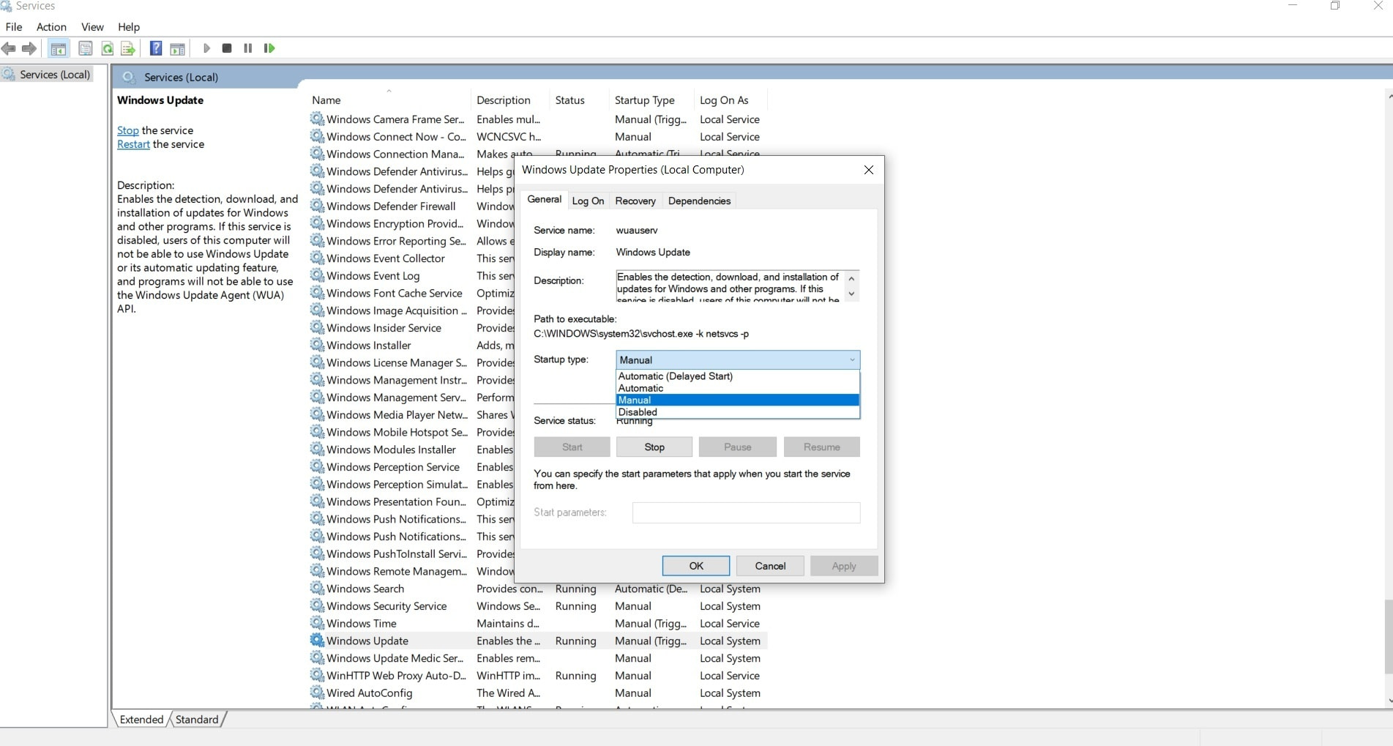This screenshot has width=1393, height=746.
Task: Click the Start Service play icon
Action: click(x=206, y=48)
